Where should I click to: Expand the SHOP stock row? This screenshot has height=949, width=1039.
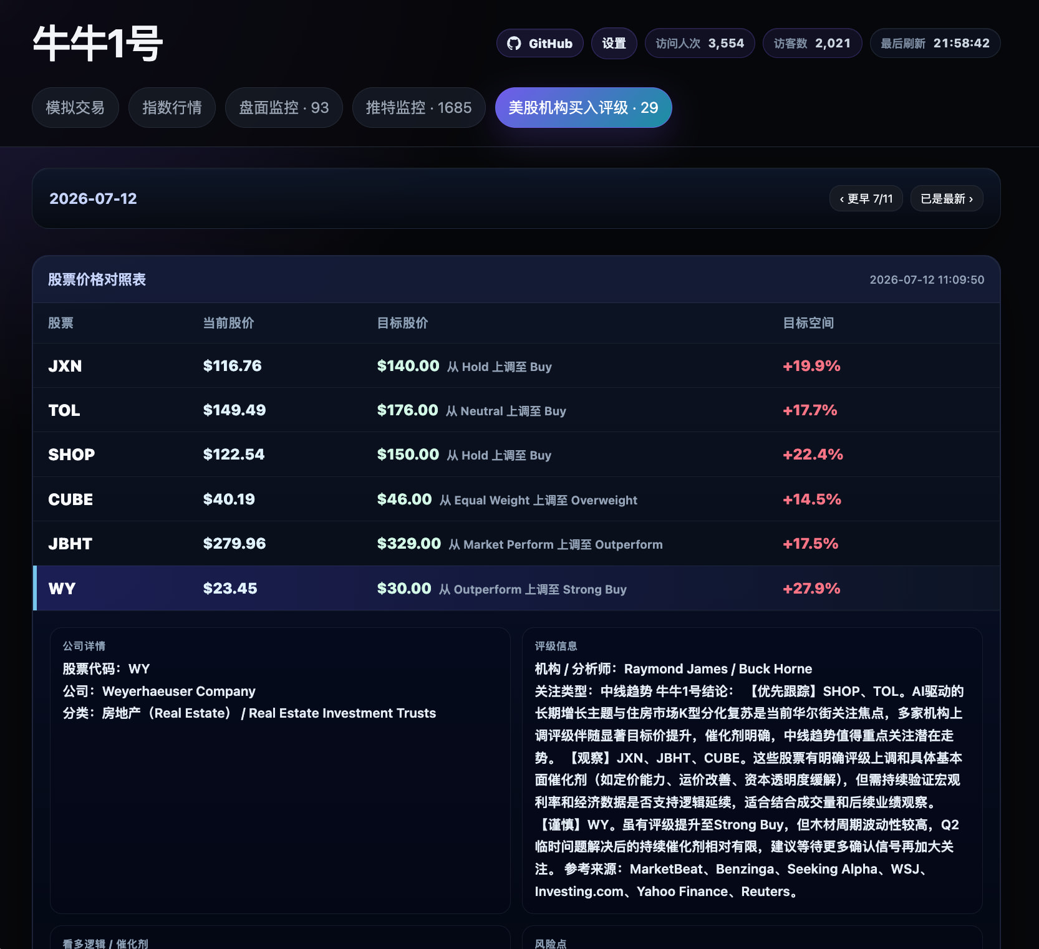coord(516,455)
